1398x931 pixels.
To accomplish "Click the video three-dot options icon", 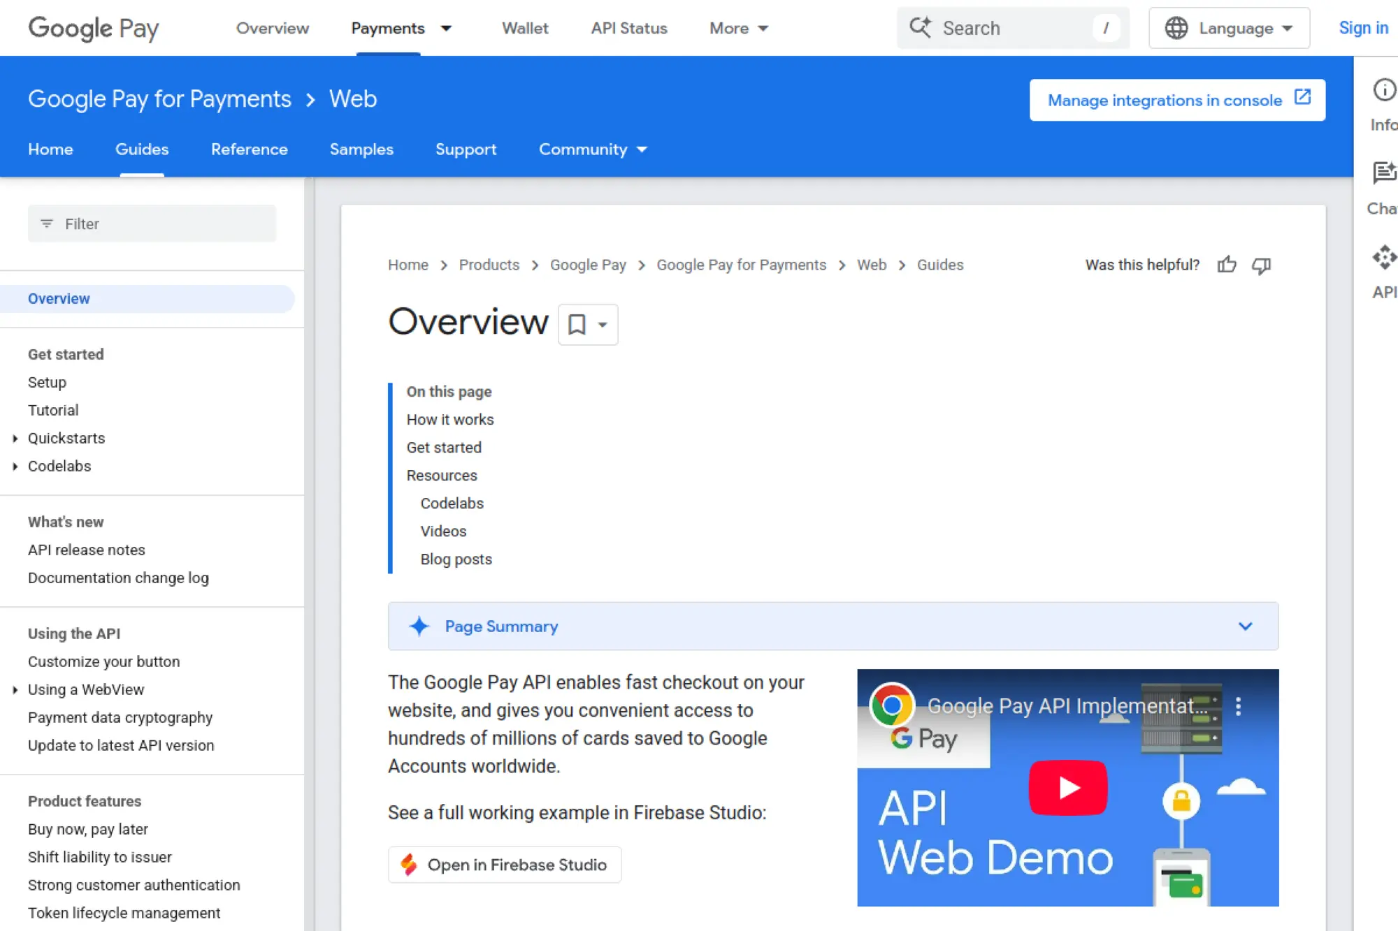I will point(1238,706).
